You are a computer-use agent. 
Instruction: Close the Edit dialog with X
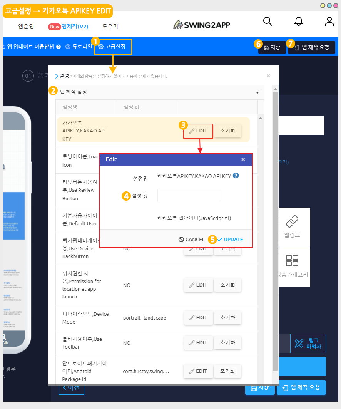pos(243,159)
